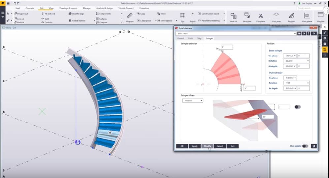Viewport: 329px width, 178px height.
Task: Select the Surfaces tool
Action: pyautogui.click(x=101, y=19)
